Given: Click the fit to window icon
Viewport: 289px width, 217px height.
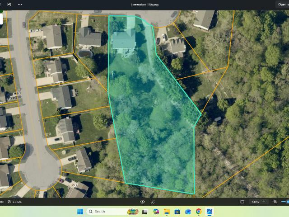Looking at the screenshot, I should 242,202.
